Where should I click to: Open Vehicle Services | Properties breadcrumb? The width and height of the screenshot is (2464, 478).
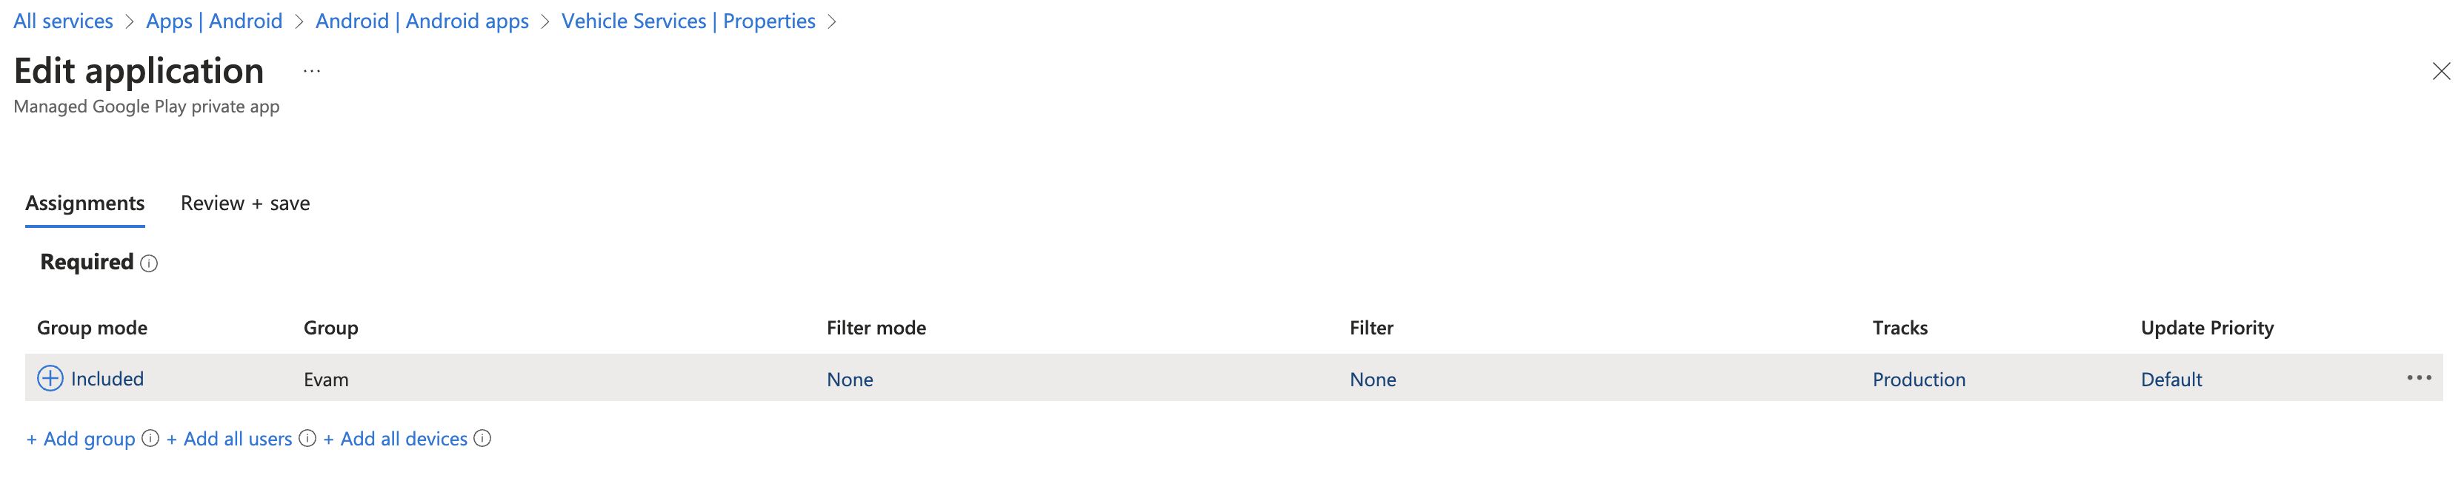pyautogui.click(x=689, y=21)
